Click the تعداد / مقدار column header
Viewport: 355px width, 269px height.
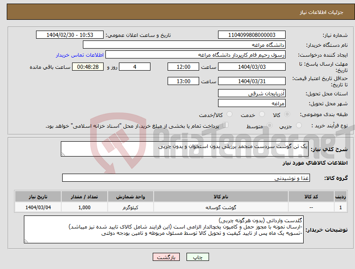coord(84,197)
